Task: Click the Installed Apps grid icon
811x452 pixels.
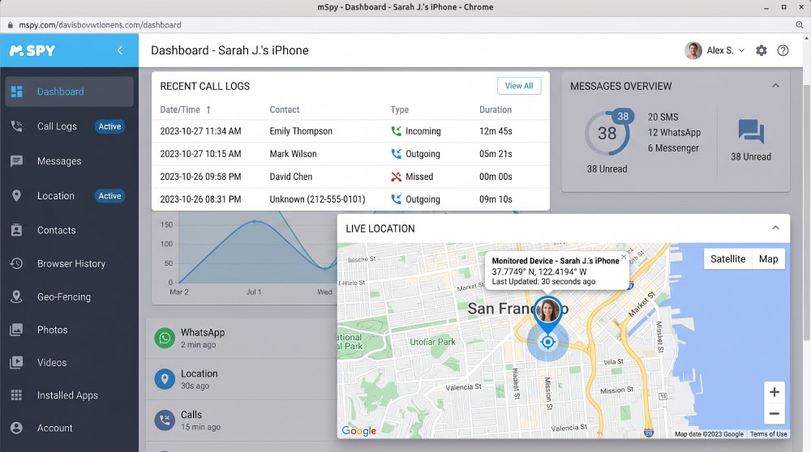Action: point(16,395)
